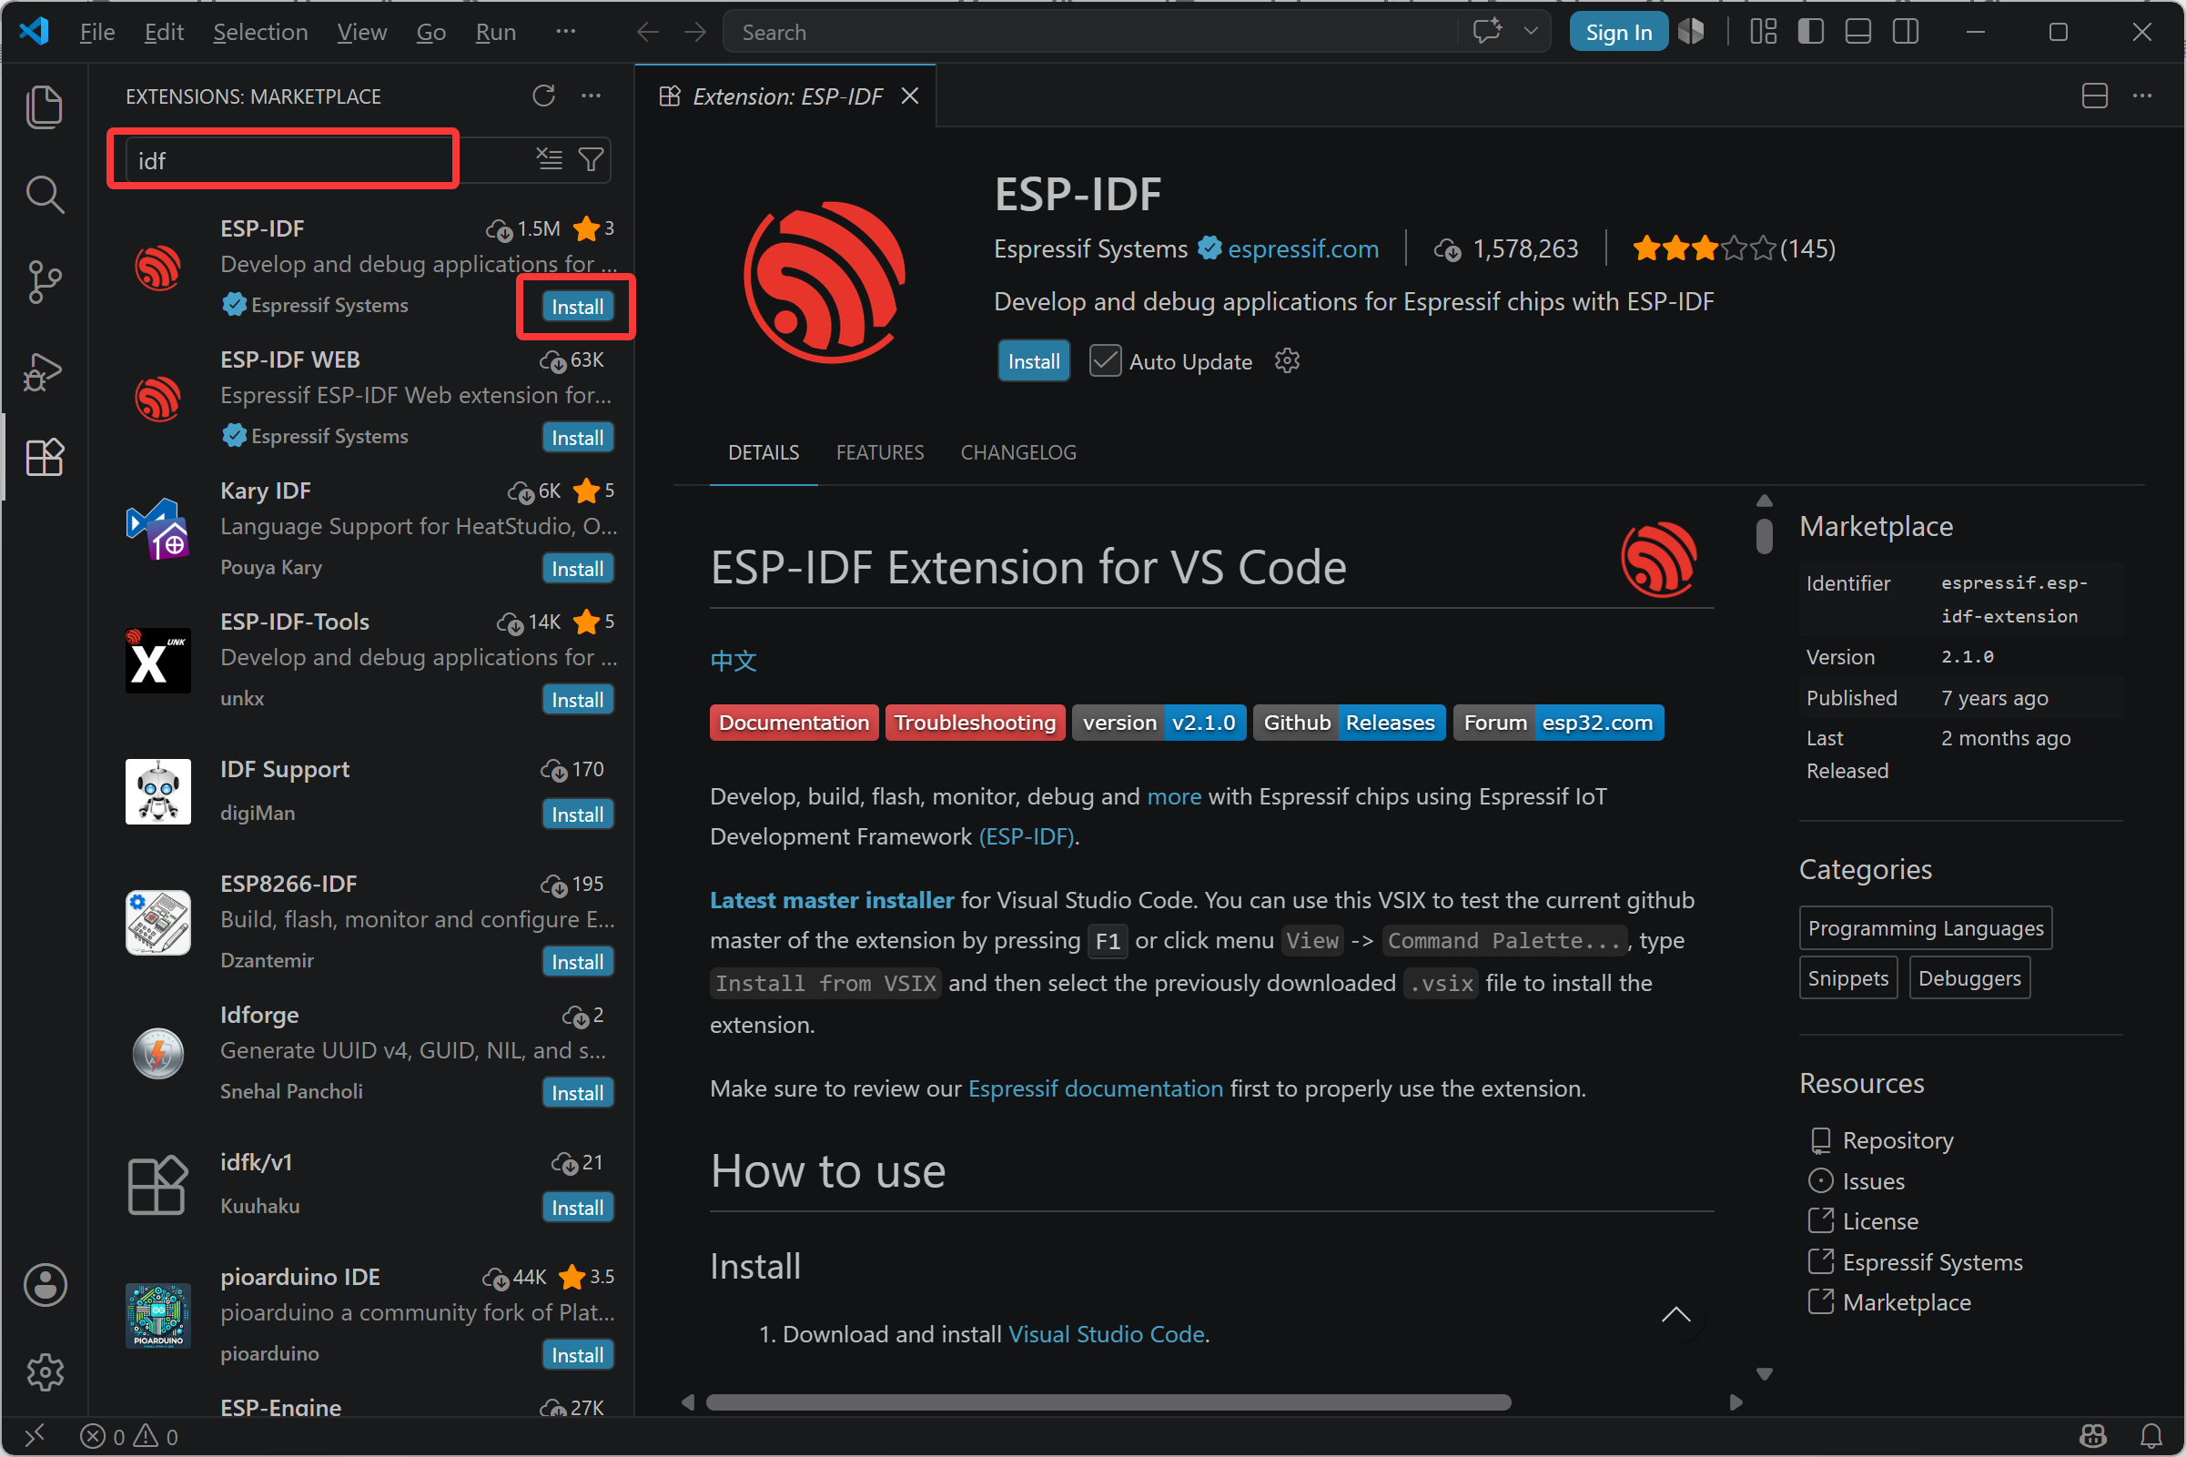Viewport: 2186px width, 1457px height.
Task: Open the Run menu
Action: (495, 33)
